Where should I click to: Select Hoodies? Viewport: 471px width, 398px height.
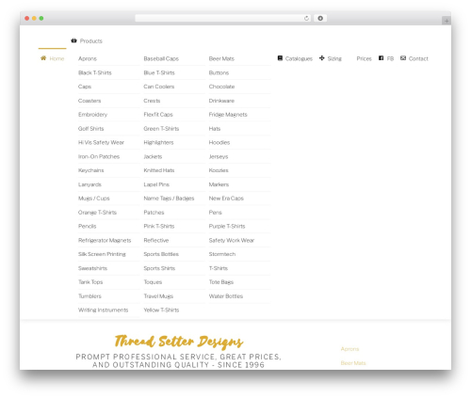[x=219, y=142]
